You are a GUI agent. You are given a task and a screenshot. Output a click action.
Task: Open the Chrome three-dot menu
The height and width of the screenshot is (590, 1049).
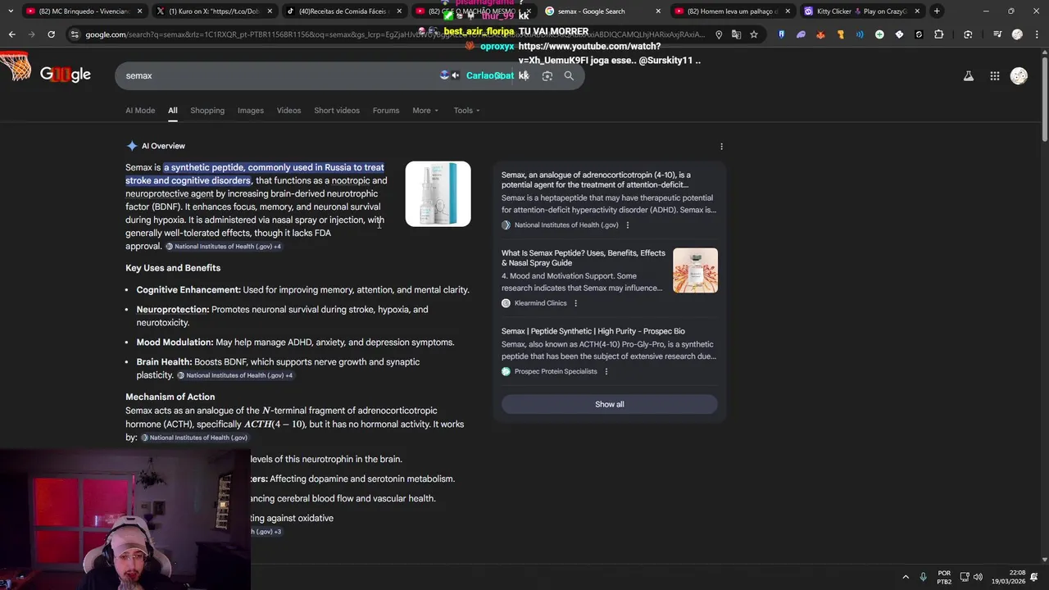pyautogui.click(x=1035, y=34)
